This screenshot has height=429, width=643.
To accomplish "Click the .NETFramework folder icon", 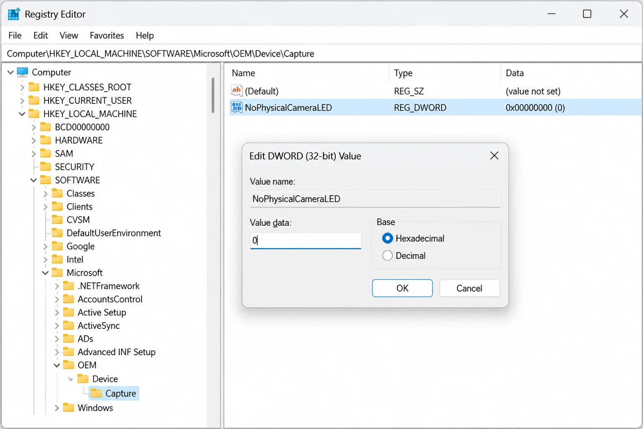I will [69, 286].
